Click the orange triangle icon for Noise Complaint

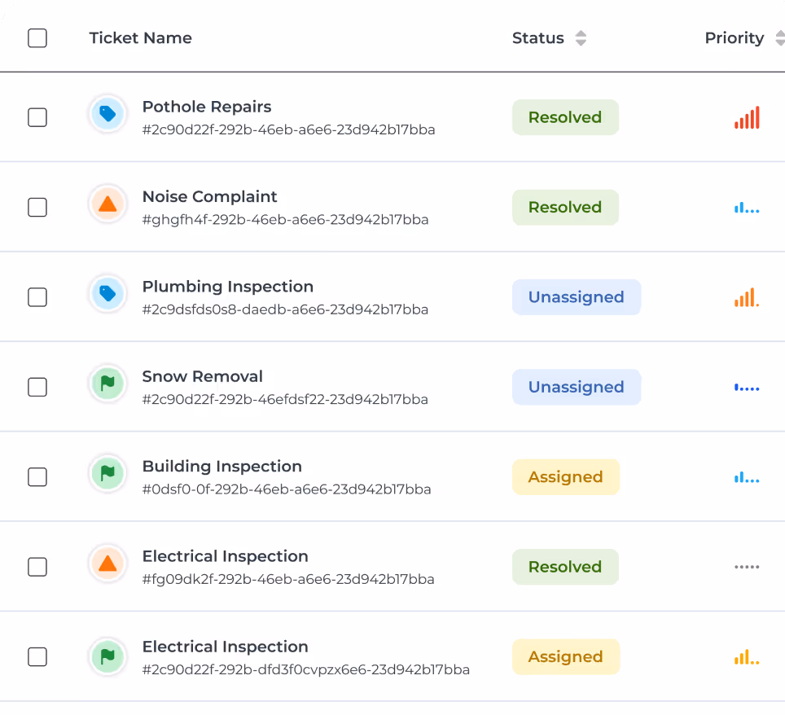coord(107,204)
